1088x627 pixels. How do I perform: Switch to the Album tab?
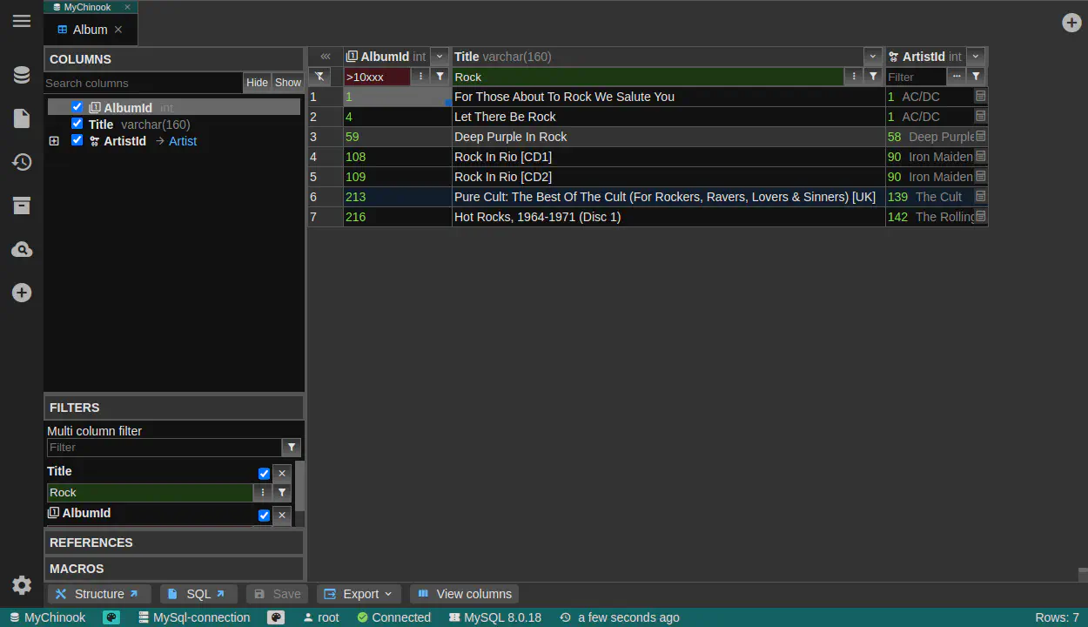pos(90,30)
